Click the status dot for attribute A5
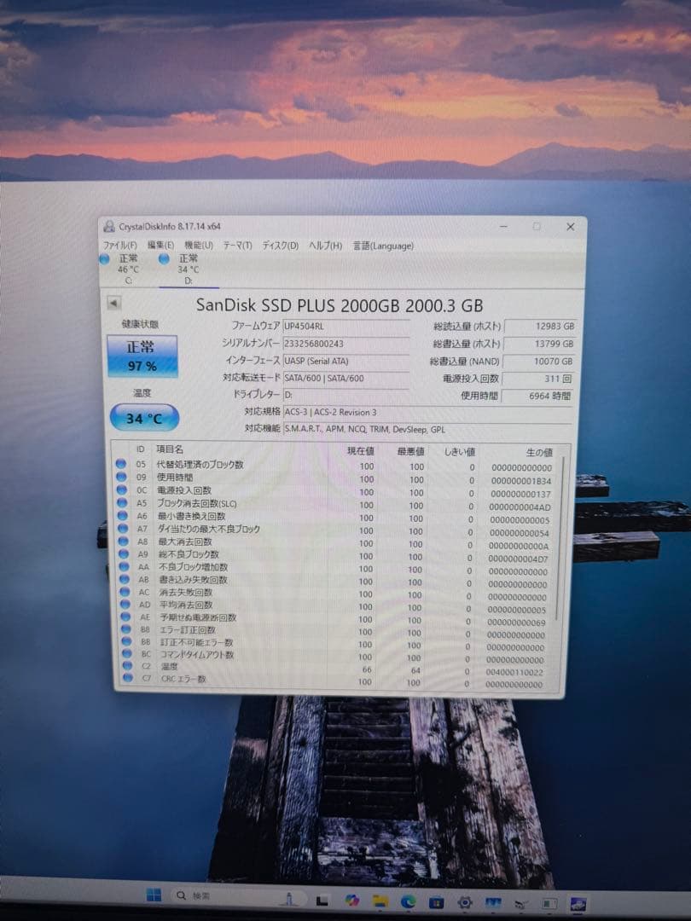 122,502
